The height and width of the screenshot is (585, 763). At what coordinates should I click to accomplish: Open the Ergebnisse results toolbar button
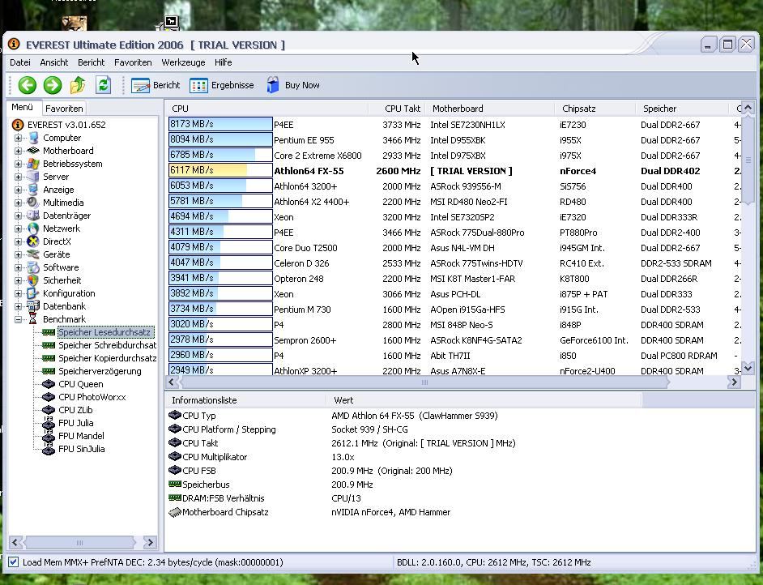coord(222,85)
